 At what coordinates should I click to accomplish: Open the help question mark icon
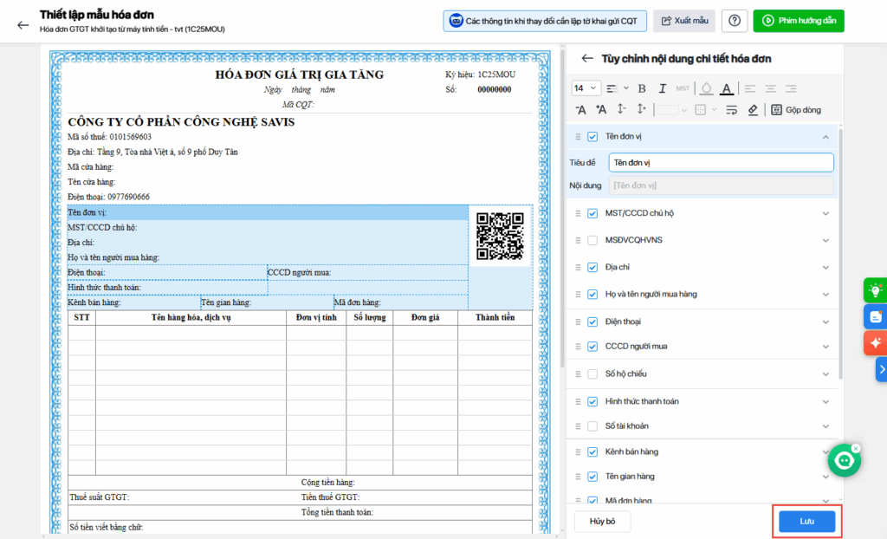tap(735, 21)
